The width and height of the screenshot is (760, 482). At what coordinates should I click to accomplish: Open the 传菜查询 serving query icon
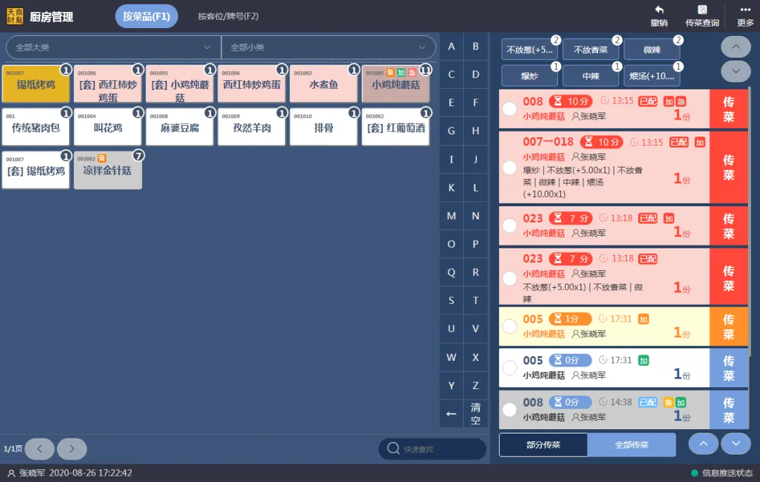click(702, 11)
